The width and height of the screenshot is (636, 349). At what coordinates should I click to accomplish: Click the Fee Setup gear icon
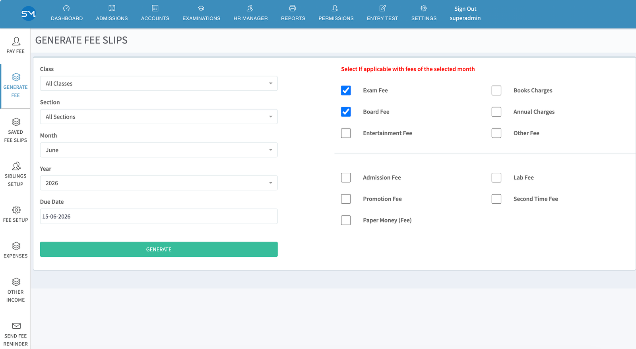coord(16,210)
